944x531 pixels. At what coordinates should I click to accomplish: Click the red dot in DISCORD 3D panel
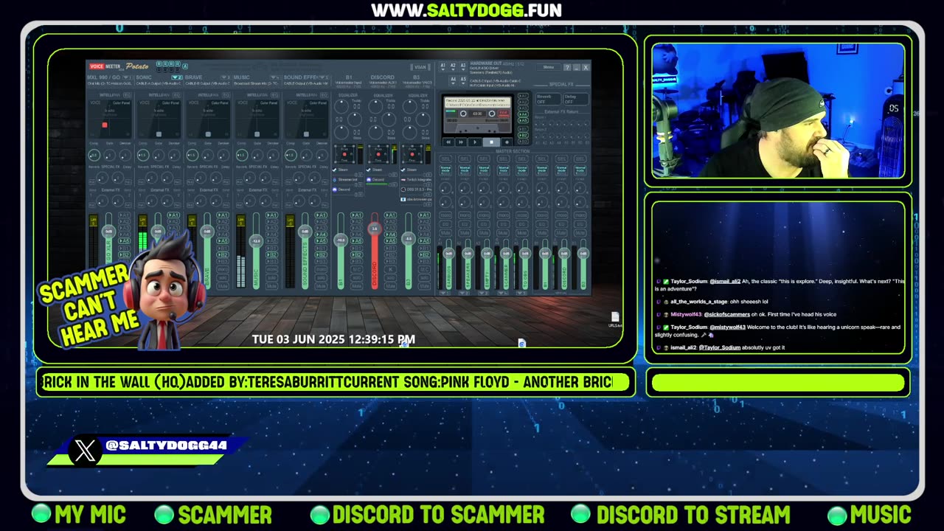[378, 154]
